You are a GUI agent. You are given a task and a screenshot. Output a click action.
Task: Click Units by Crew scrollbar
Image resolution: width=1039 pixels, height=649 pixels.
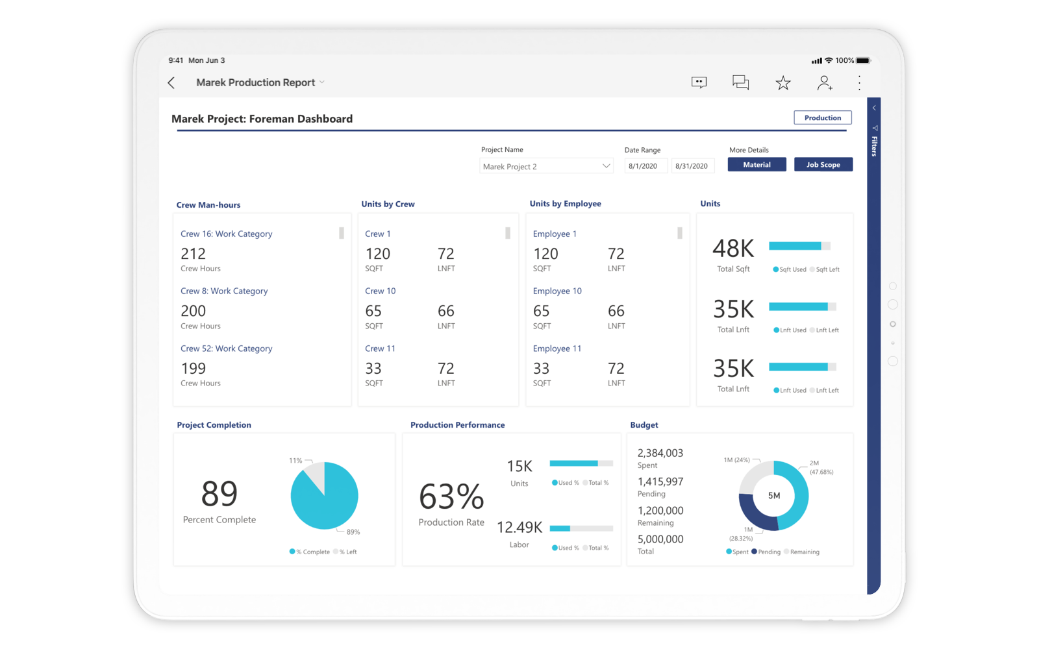pos(508,233)
